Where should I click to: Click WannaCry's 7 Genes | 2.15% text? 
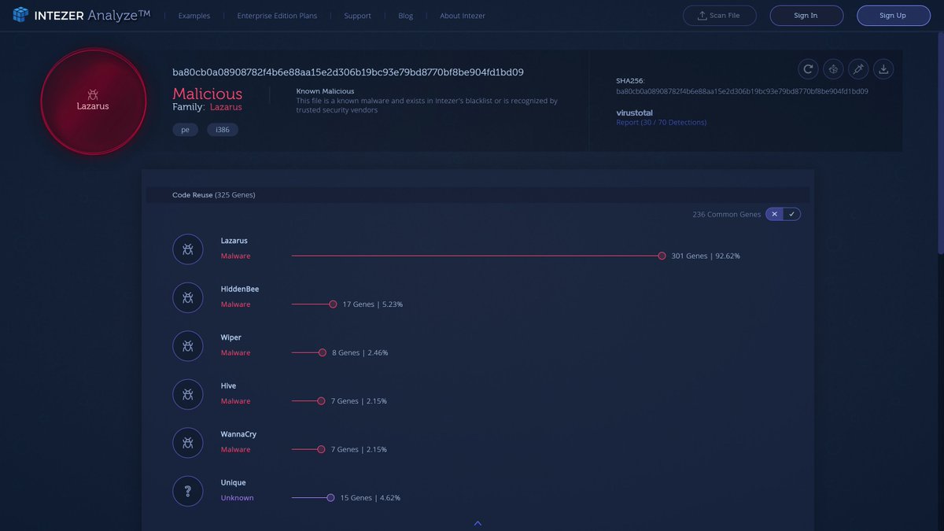pos(359,449)
